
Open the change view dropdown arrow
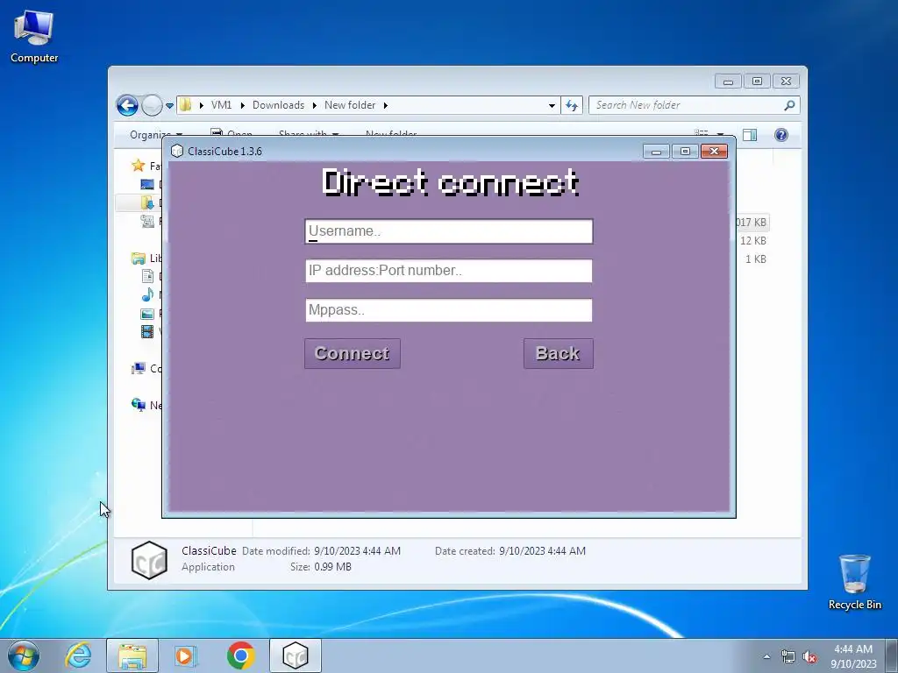tap(720, 135)
